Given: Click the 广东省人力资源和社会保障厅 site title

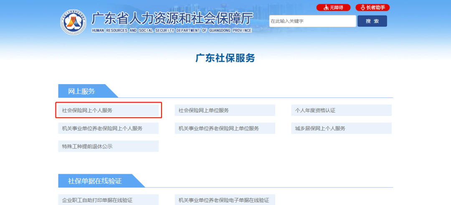Looking at the screenshot, I should click(172, 18).
